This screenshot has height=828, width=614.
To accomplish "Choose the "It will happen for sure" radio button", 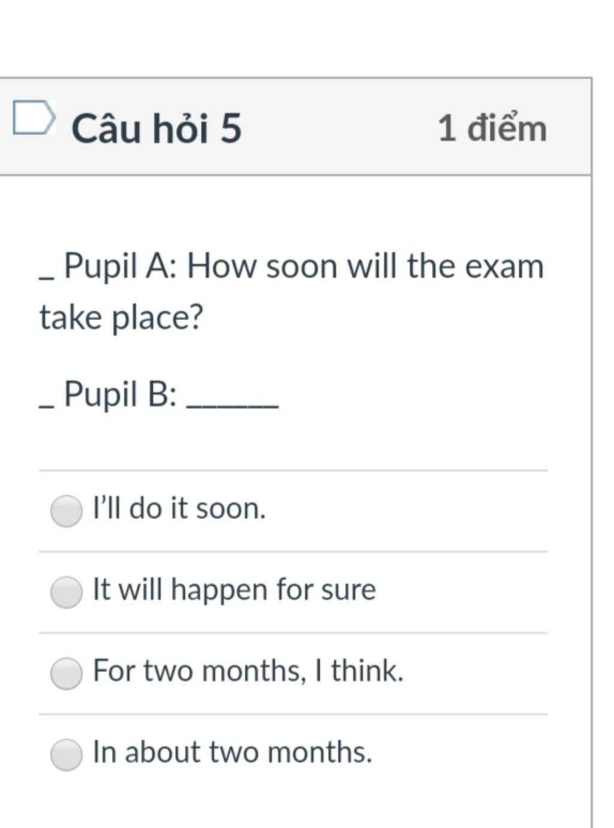I will tap(66, 592).
